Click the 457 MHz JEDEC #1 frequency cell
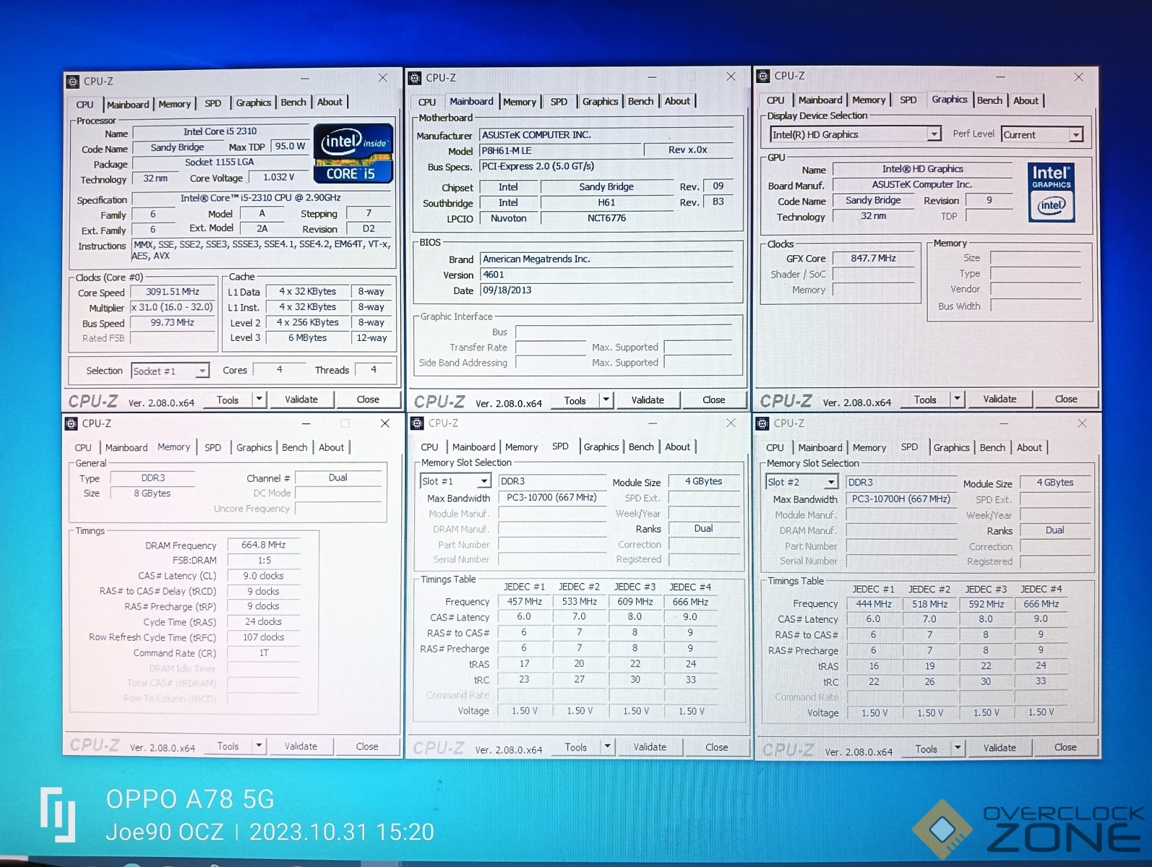The image size is (1152, 867). pyautogui.click(x=525, y=602)
